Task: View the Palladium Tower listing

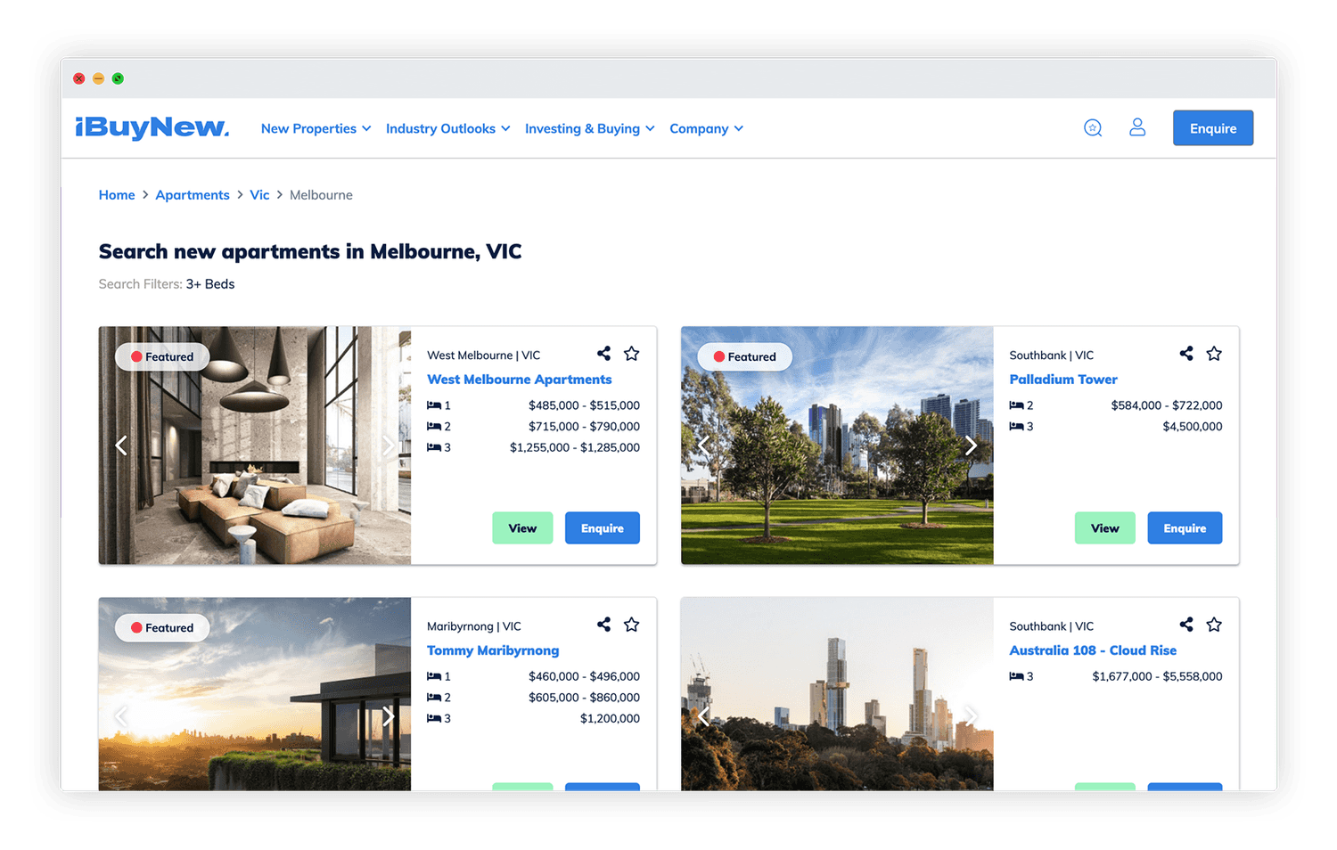Action: (x=1105, y=528)
